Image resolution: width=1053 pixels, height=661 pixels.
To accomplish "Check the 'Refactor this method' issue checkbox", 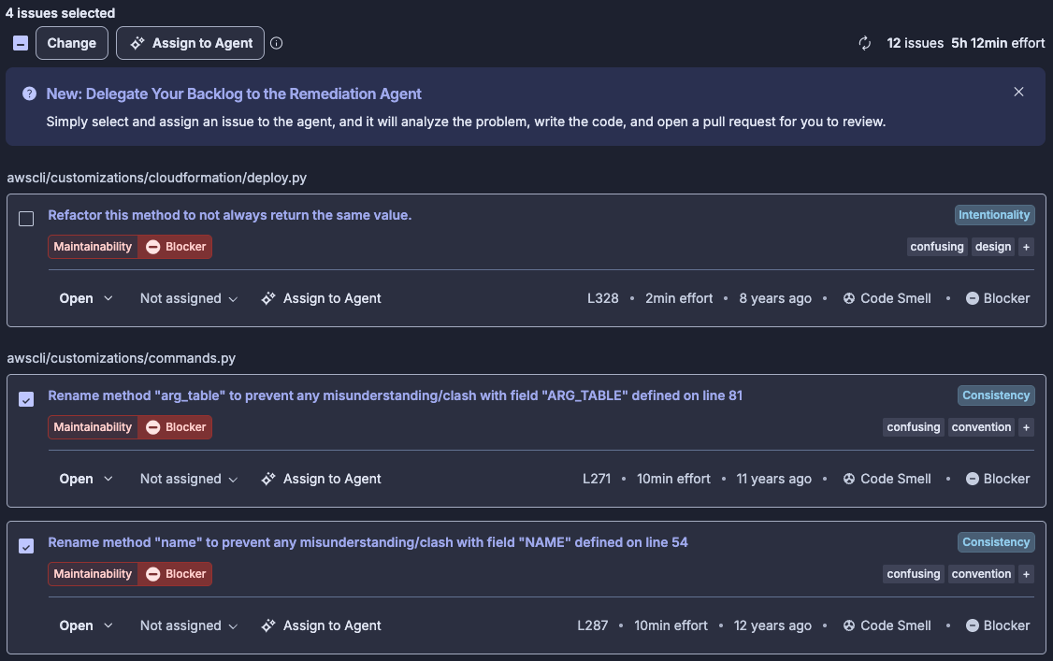I will point(26,219).
